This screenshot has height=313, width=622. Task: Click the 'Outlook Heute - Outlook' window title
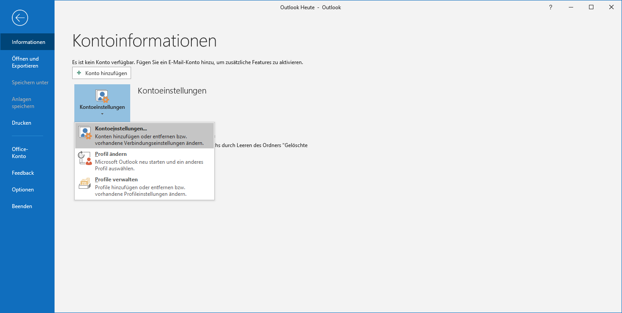pos(311,7)
